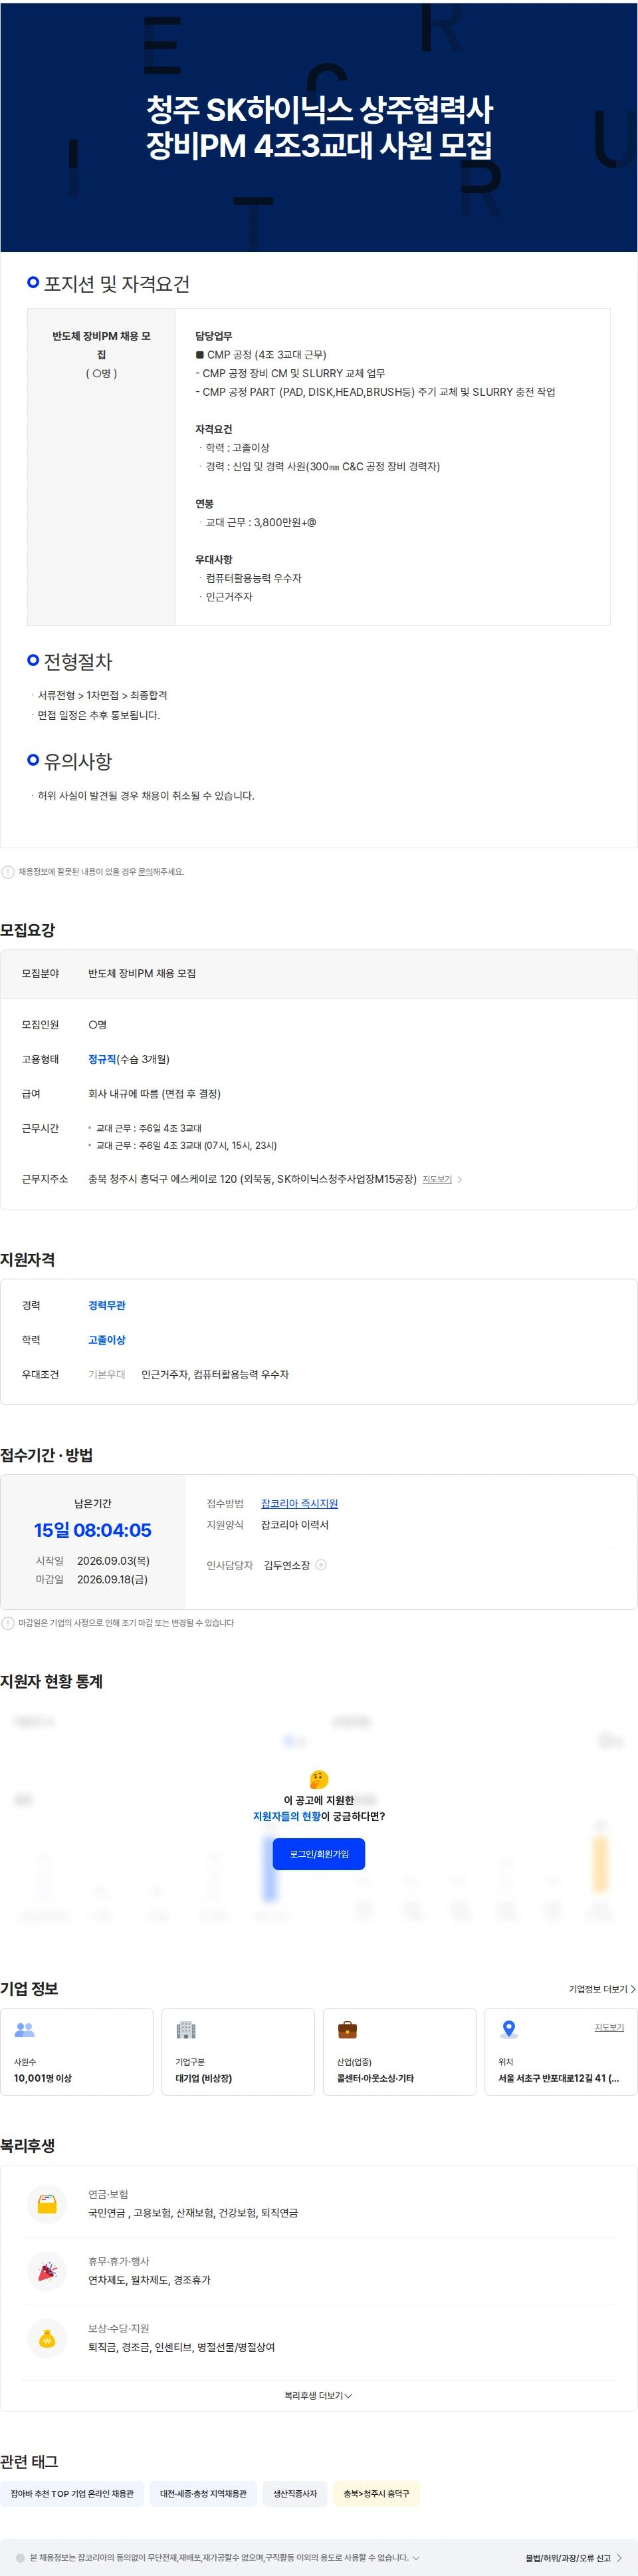Click the hiring contact name 김두연소장
The height and width of the screenshot is (2576, 638).
[x=286, y=1565]
